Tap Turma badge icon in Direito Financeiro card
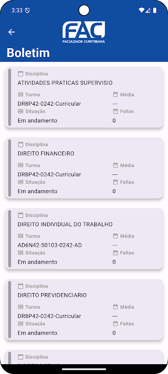168x374 pixels. (x=21, y=165)
